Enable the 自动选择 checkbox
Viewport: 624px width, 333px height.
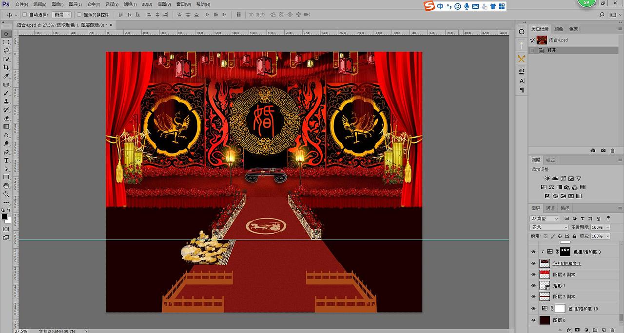pyautogui.click(x=24, y=15)
